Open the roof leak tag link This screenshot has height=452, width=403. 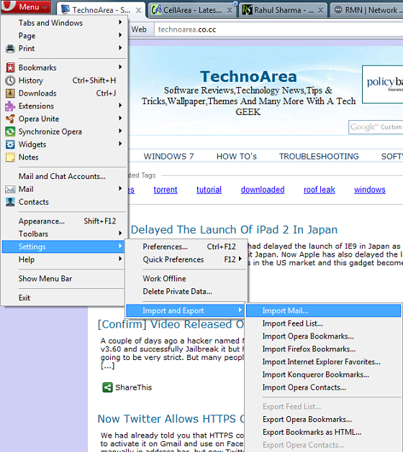(320, 190)
